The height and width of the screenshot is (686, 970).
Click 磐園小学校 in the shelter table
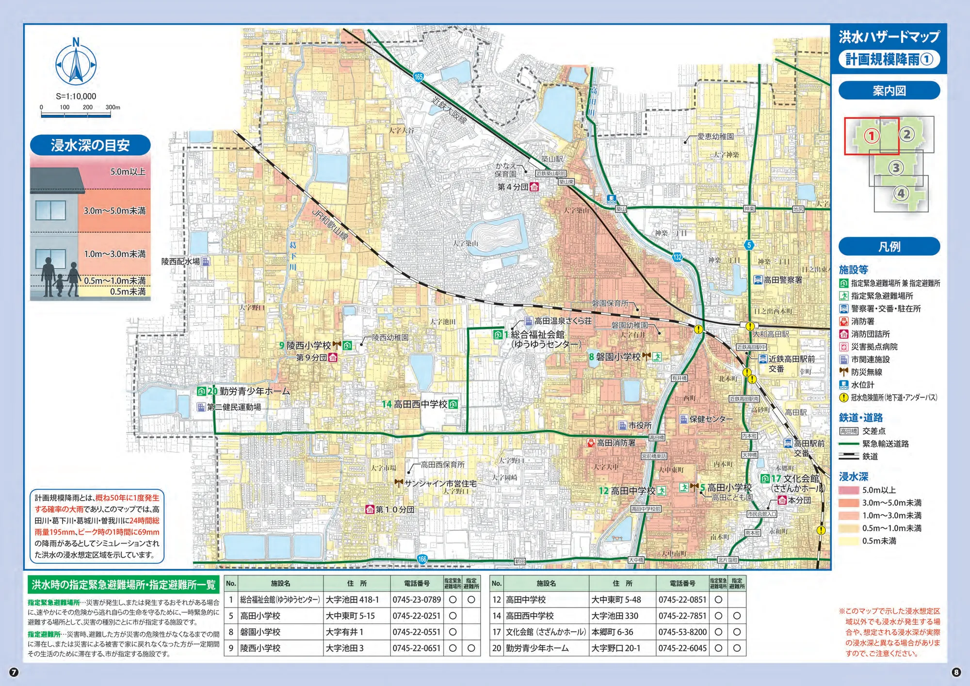[260, 632]
